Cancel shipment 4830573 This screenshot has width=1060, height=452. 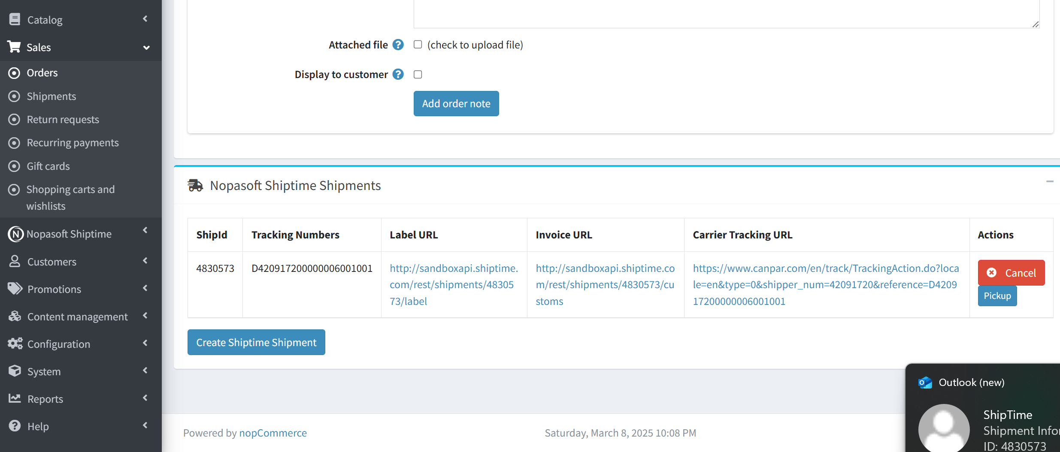tap(1012, 273)
